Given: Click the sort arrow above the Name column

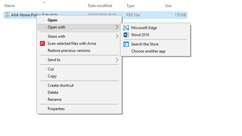Looking at the screenshot, I should pyautogui.click(x=44, y=2).
